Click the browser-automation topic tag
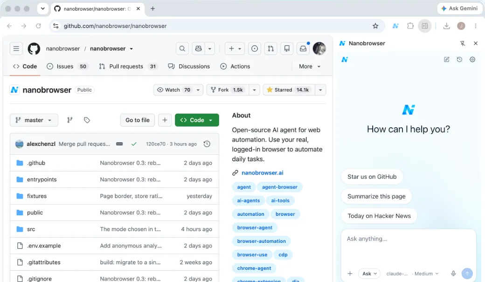This screenshot has height=282, width=485. point(261,241)
